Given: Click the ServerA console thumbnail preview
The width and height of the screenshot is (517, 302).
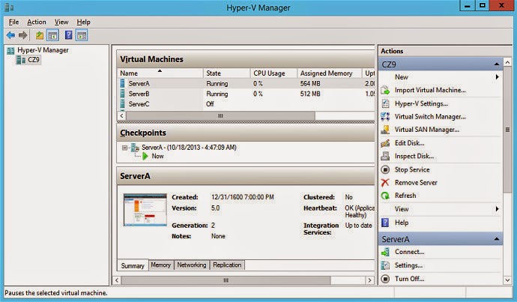Looking at the screenshot, I should click(x=145, y=210).
